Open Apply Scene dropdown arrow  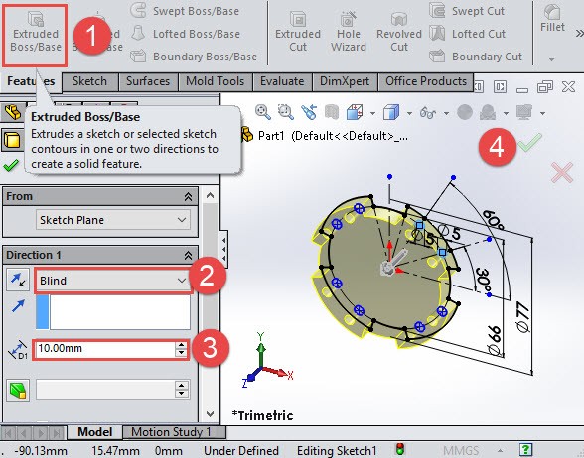tap(506, 113)
